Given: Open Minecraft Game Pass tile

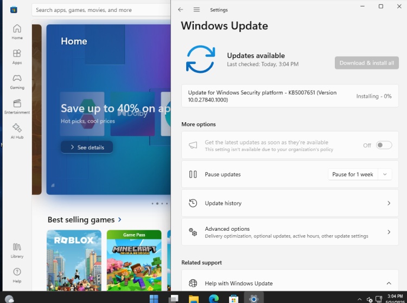Looking at the screenshot, I should [x=134, y=261].
